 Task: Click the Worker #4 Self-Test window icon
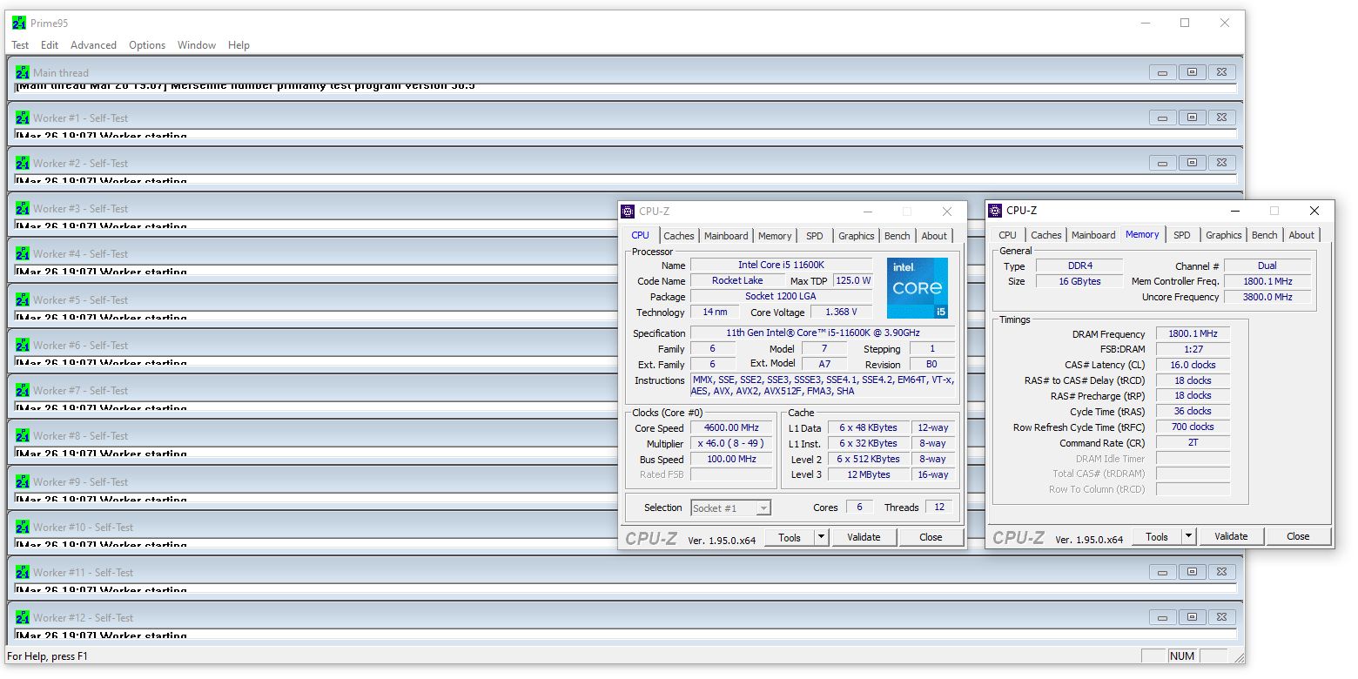coord(23,254)
